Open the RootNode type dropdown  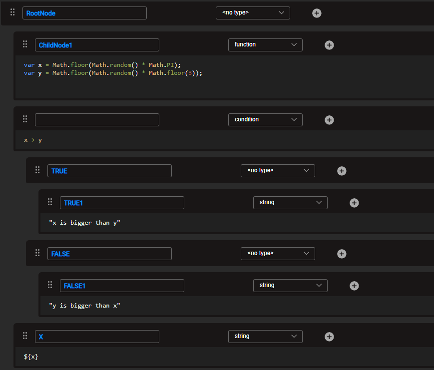click(253, 13)
